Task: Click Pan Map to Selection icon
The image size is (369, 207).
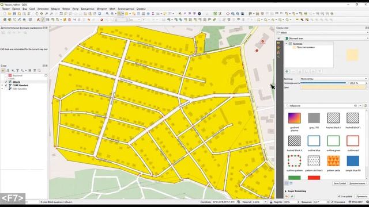Action: pos(42,14)
